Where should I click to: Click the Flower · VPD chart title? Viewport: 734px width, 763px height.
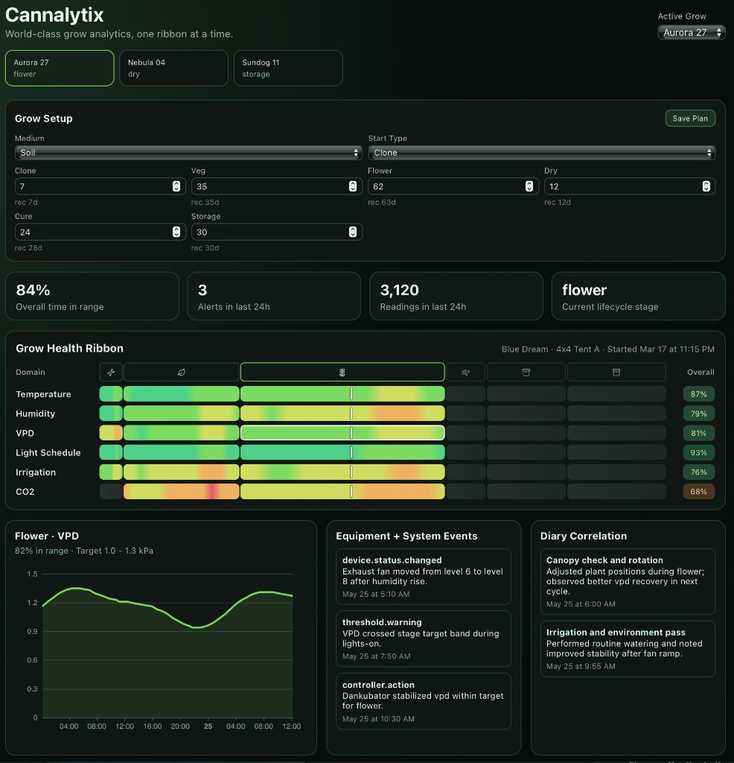tap(47, 536)
